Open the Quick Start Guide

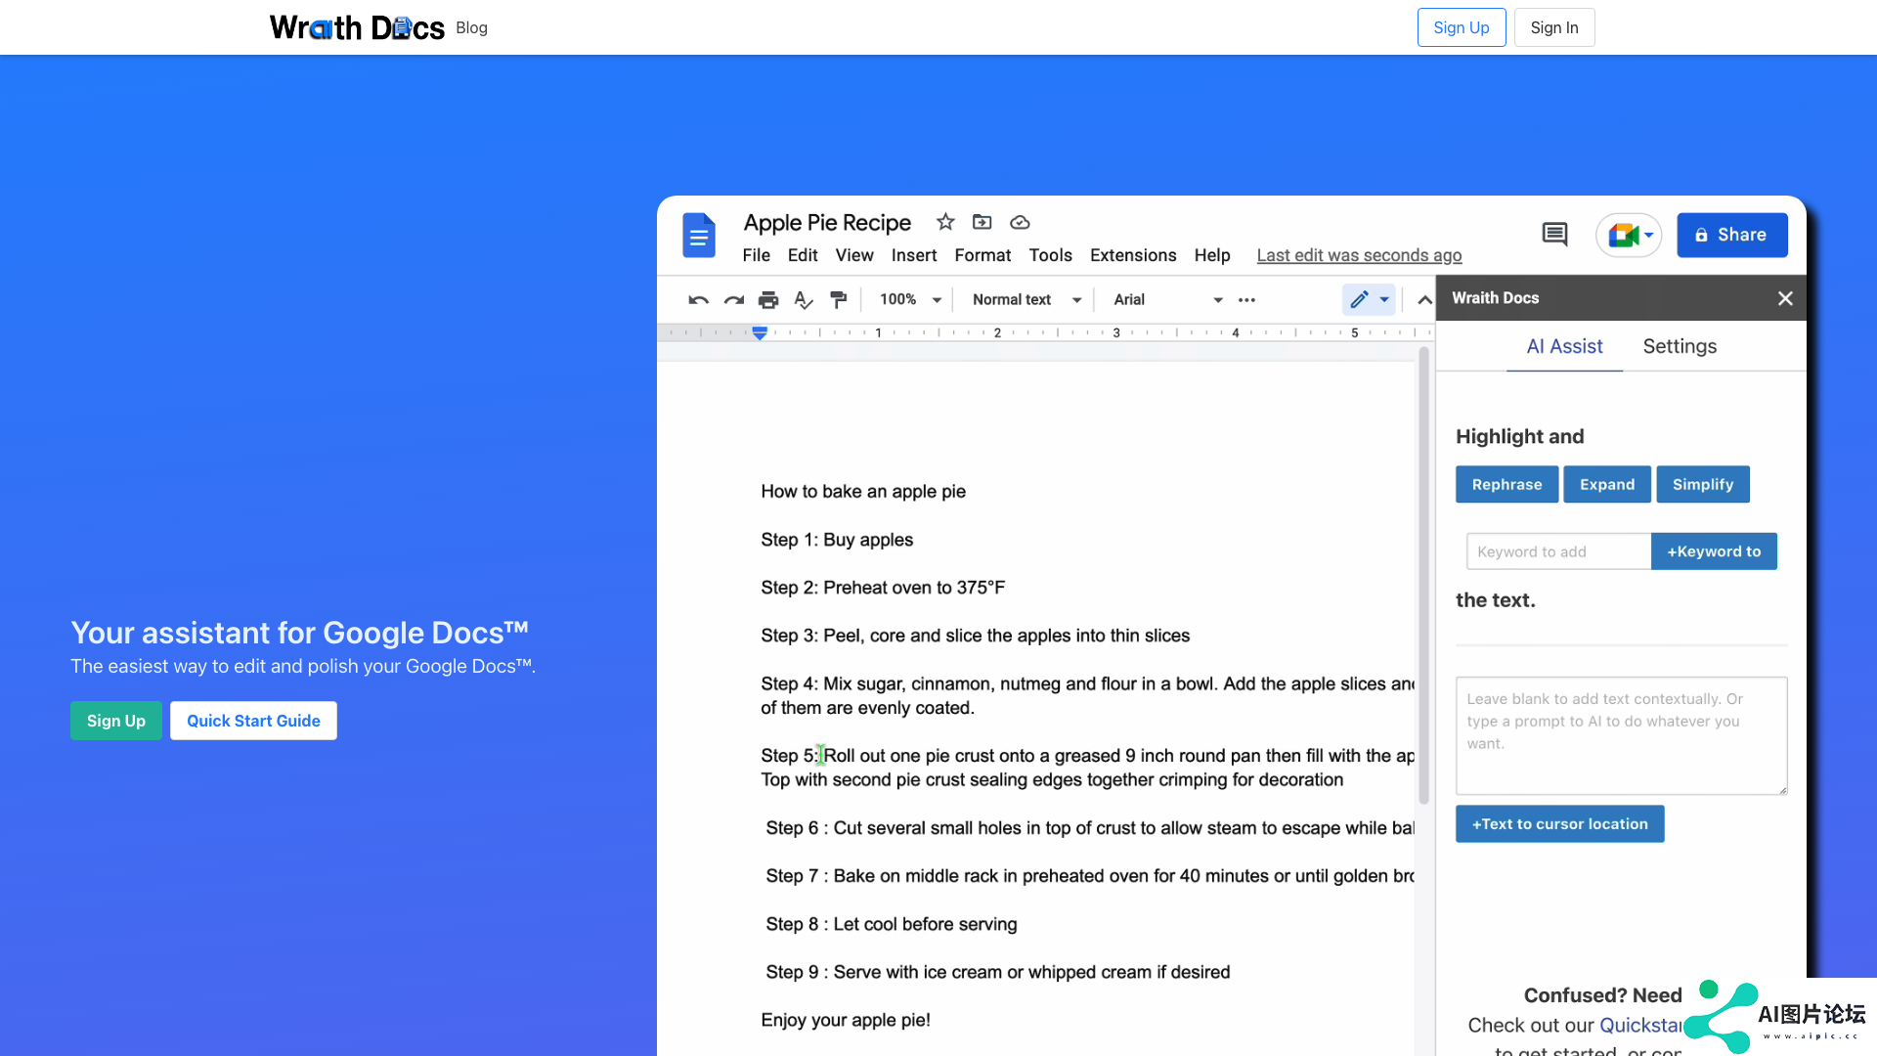(253, 721)
